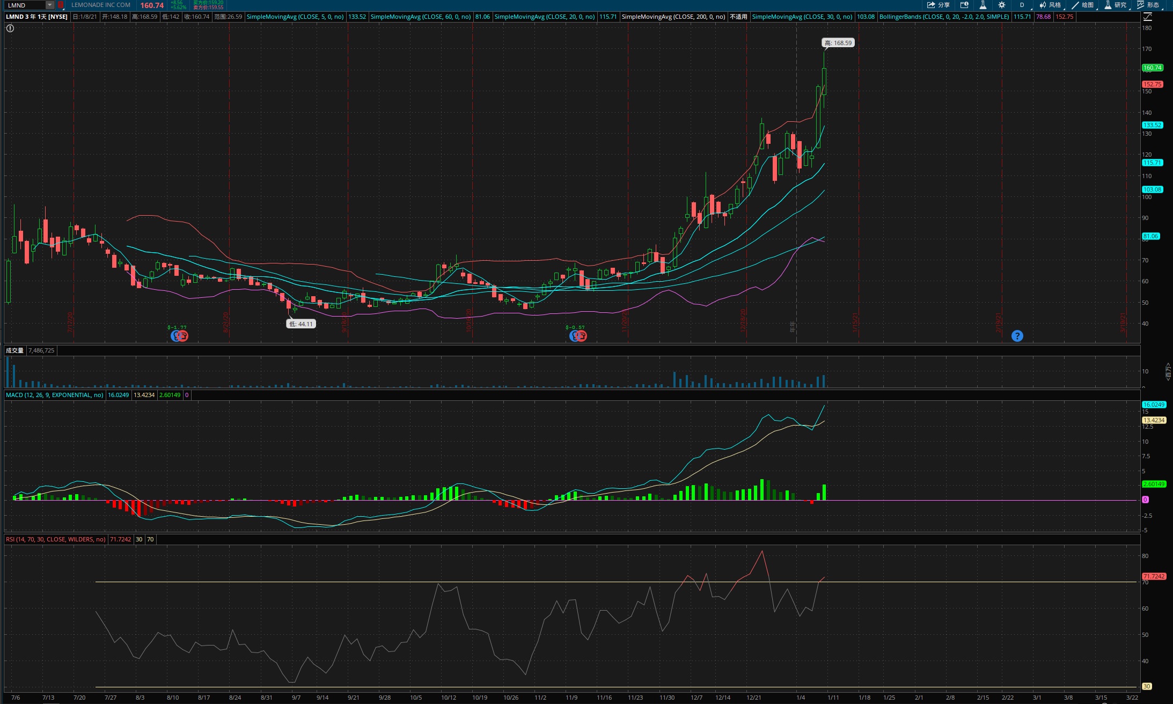The image size is (1173, 704).
Task: Click the red symbol link icon
Action: [x=61, y=5]
